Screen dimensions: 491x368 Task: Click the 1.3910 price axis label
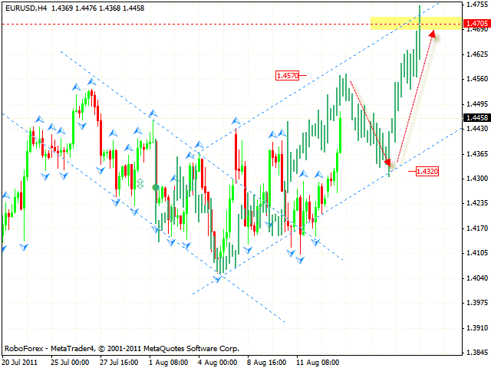(x=477, y=327)
